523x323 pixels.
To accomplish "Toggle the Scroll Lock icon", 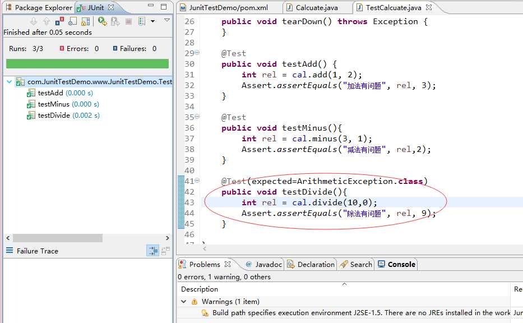I will point(85,21).
